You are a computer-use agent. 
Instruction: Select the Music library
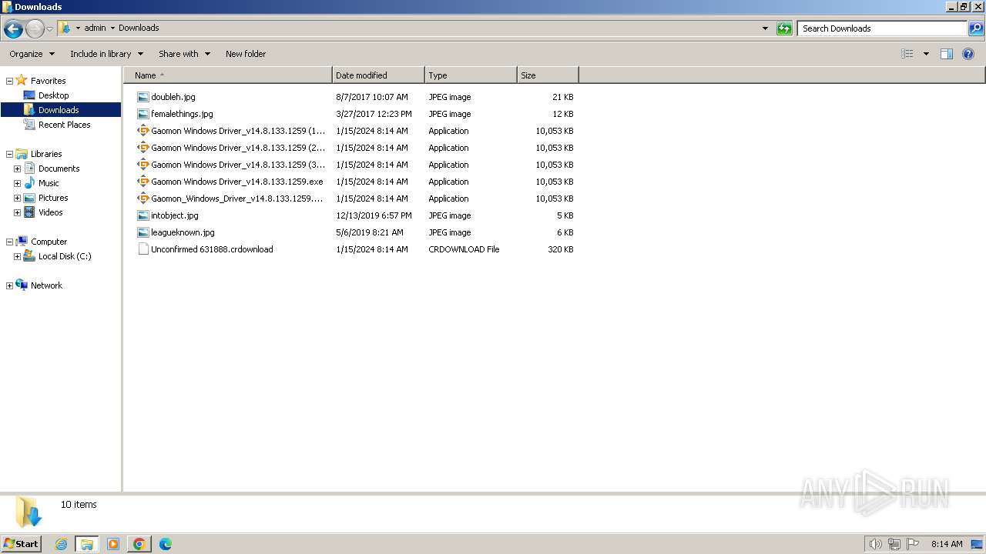[49, 183]
